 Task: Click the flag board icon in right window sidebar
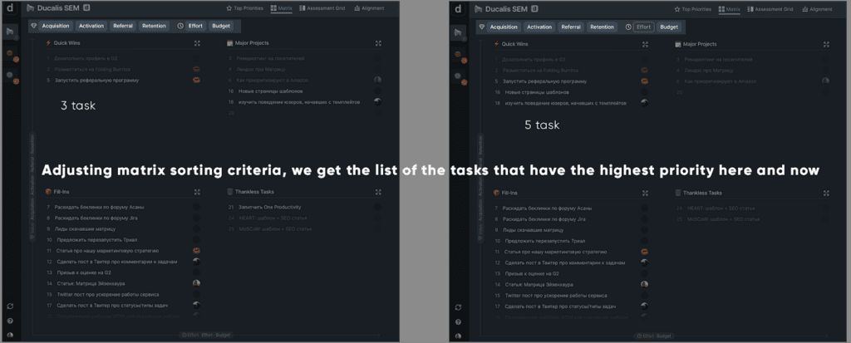click(459, 32)
